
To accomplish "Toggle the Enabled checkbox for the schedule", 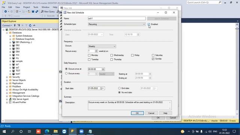I will [149, 24].
